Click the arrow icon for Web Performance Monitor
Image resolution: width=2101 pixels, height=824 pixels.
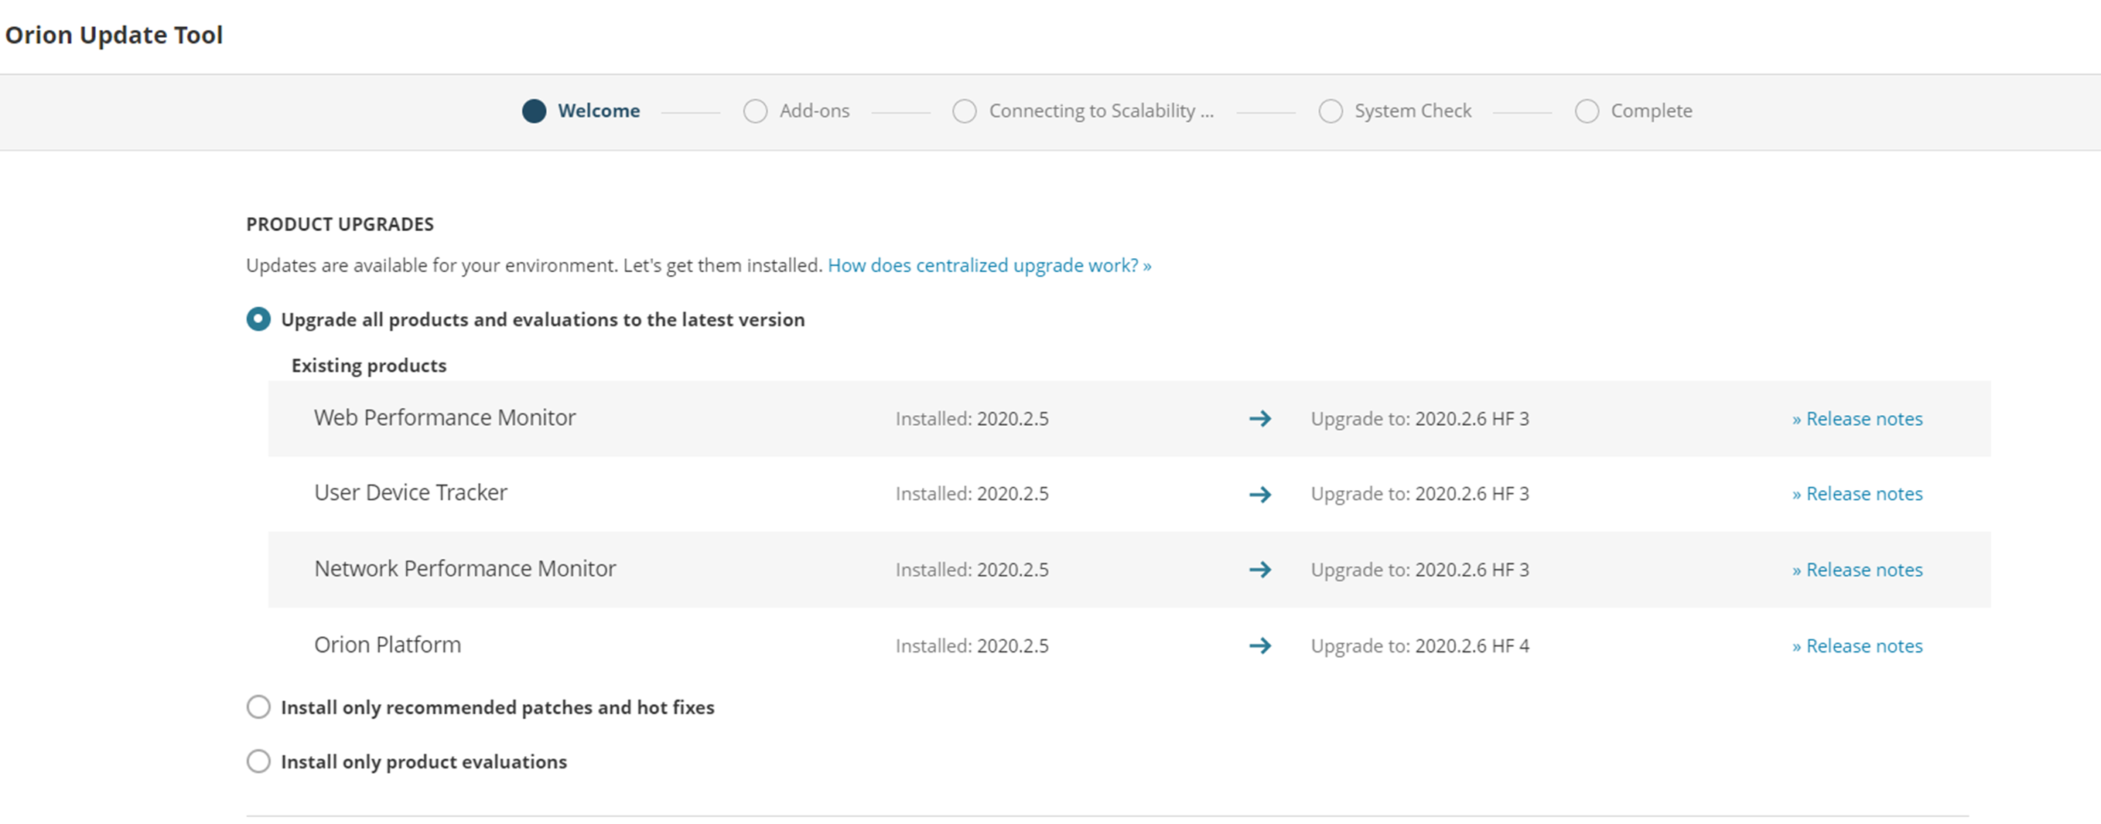[1259, 419]
